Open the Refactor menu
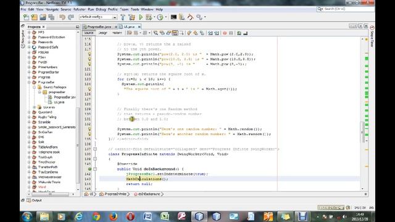 point(80,9)
